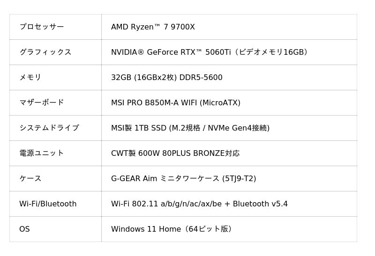The height and width of the screenshot is (256, 375).
Task: Click the システムドライブ label cell
Action: [x=49, y=128]
